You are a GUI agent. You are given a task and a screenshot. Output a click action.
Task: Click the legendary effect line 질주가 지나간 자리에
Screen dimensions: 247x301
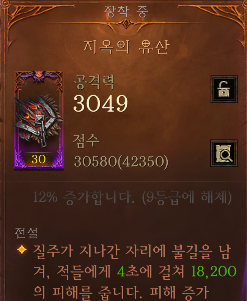99,251
